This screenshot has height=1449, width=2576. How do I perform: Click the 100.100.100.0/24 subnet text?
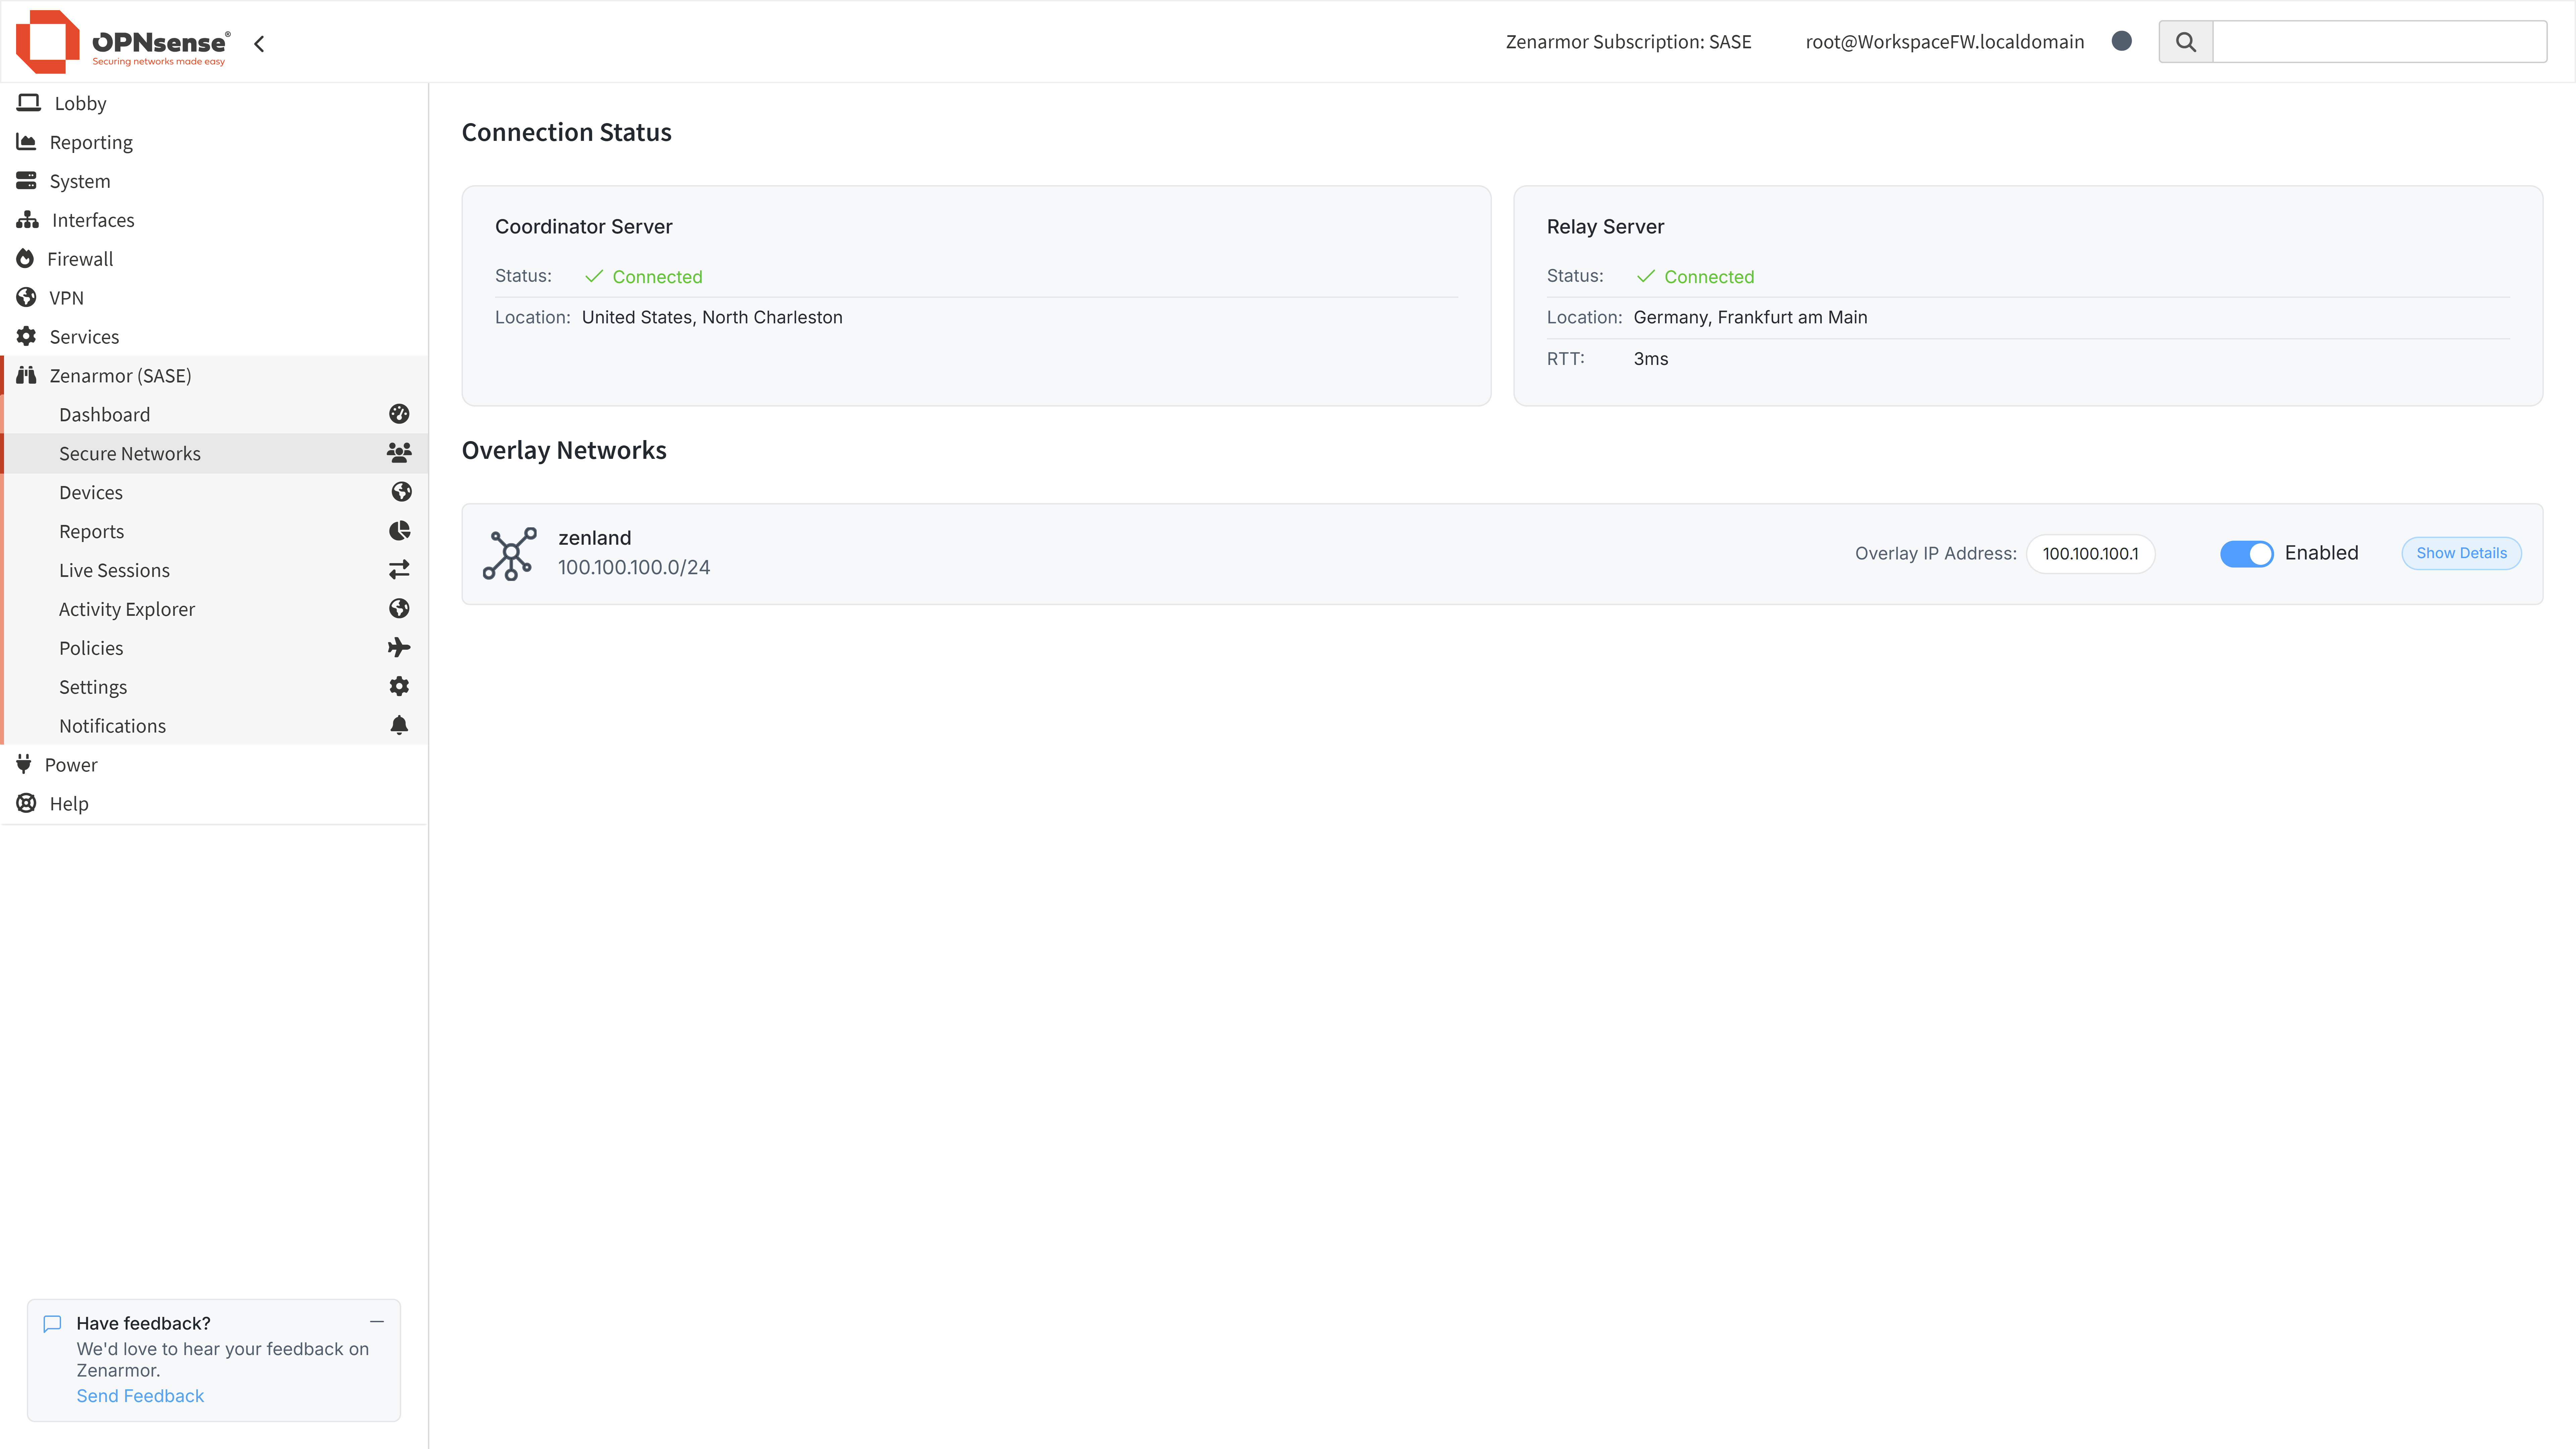pos(634,568)
